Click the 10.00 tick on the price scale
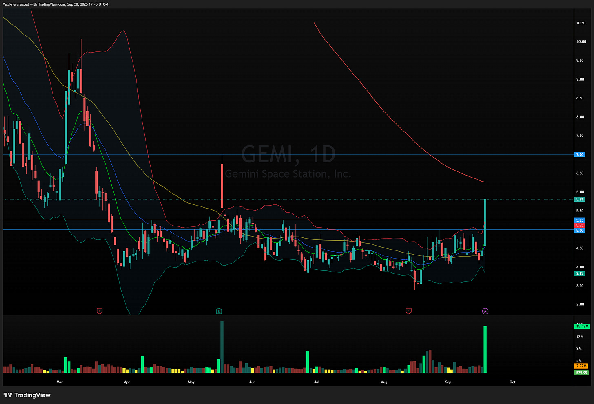The image size is (594, 404). pos(581,42)
